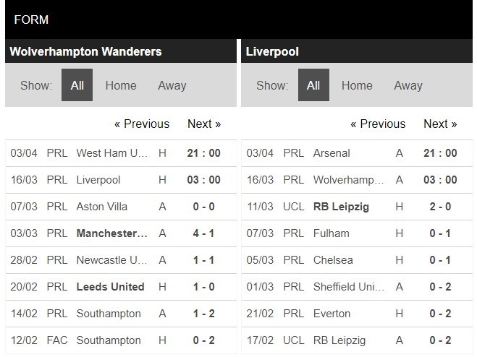Viewport: 477px width, 357px height.
Task: Switch Liverpool form to Away matches
Action: click(408, 85)
